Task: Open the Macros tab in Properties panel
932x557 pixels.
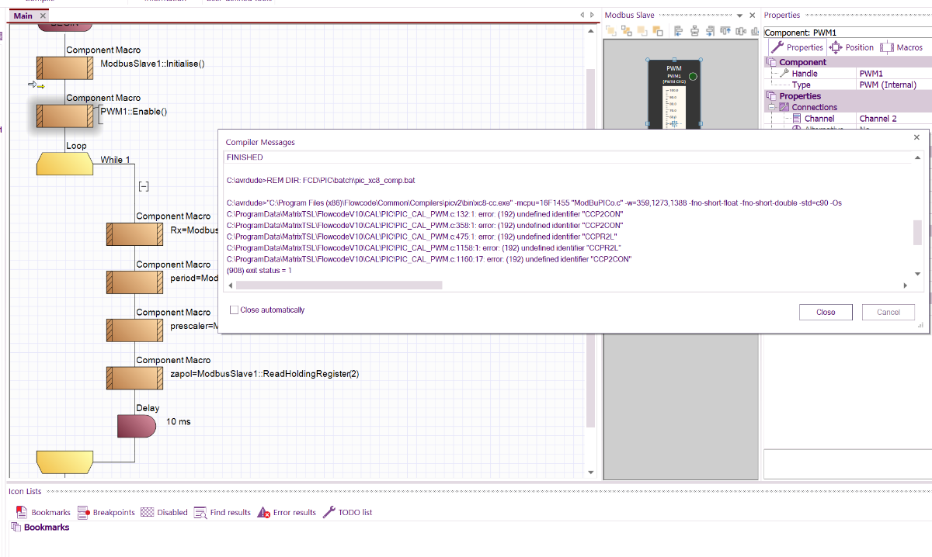Action: (x=902, y=47)
